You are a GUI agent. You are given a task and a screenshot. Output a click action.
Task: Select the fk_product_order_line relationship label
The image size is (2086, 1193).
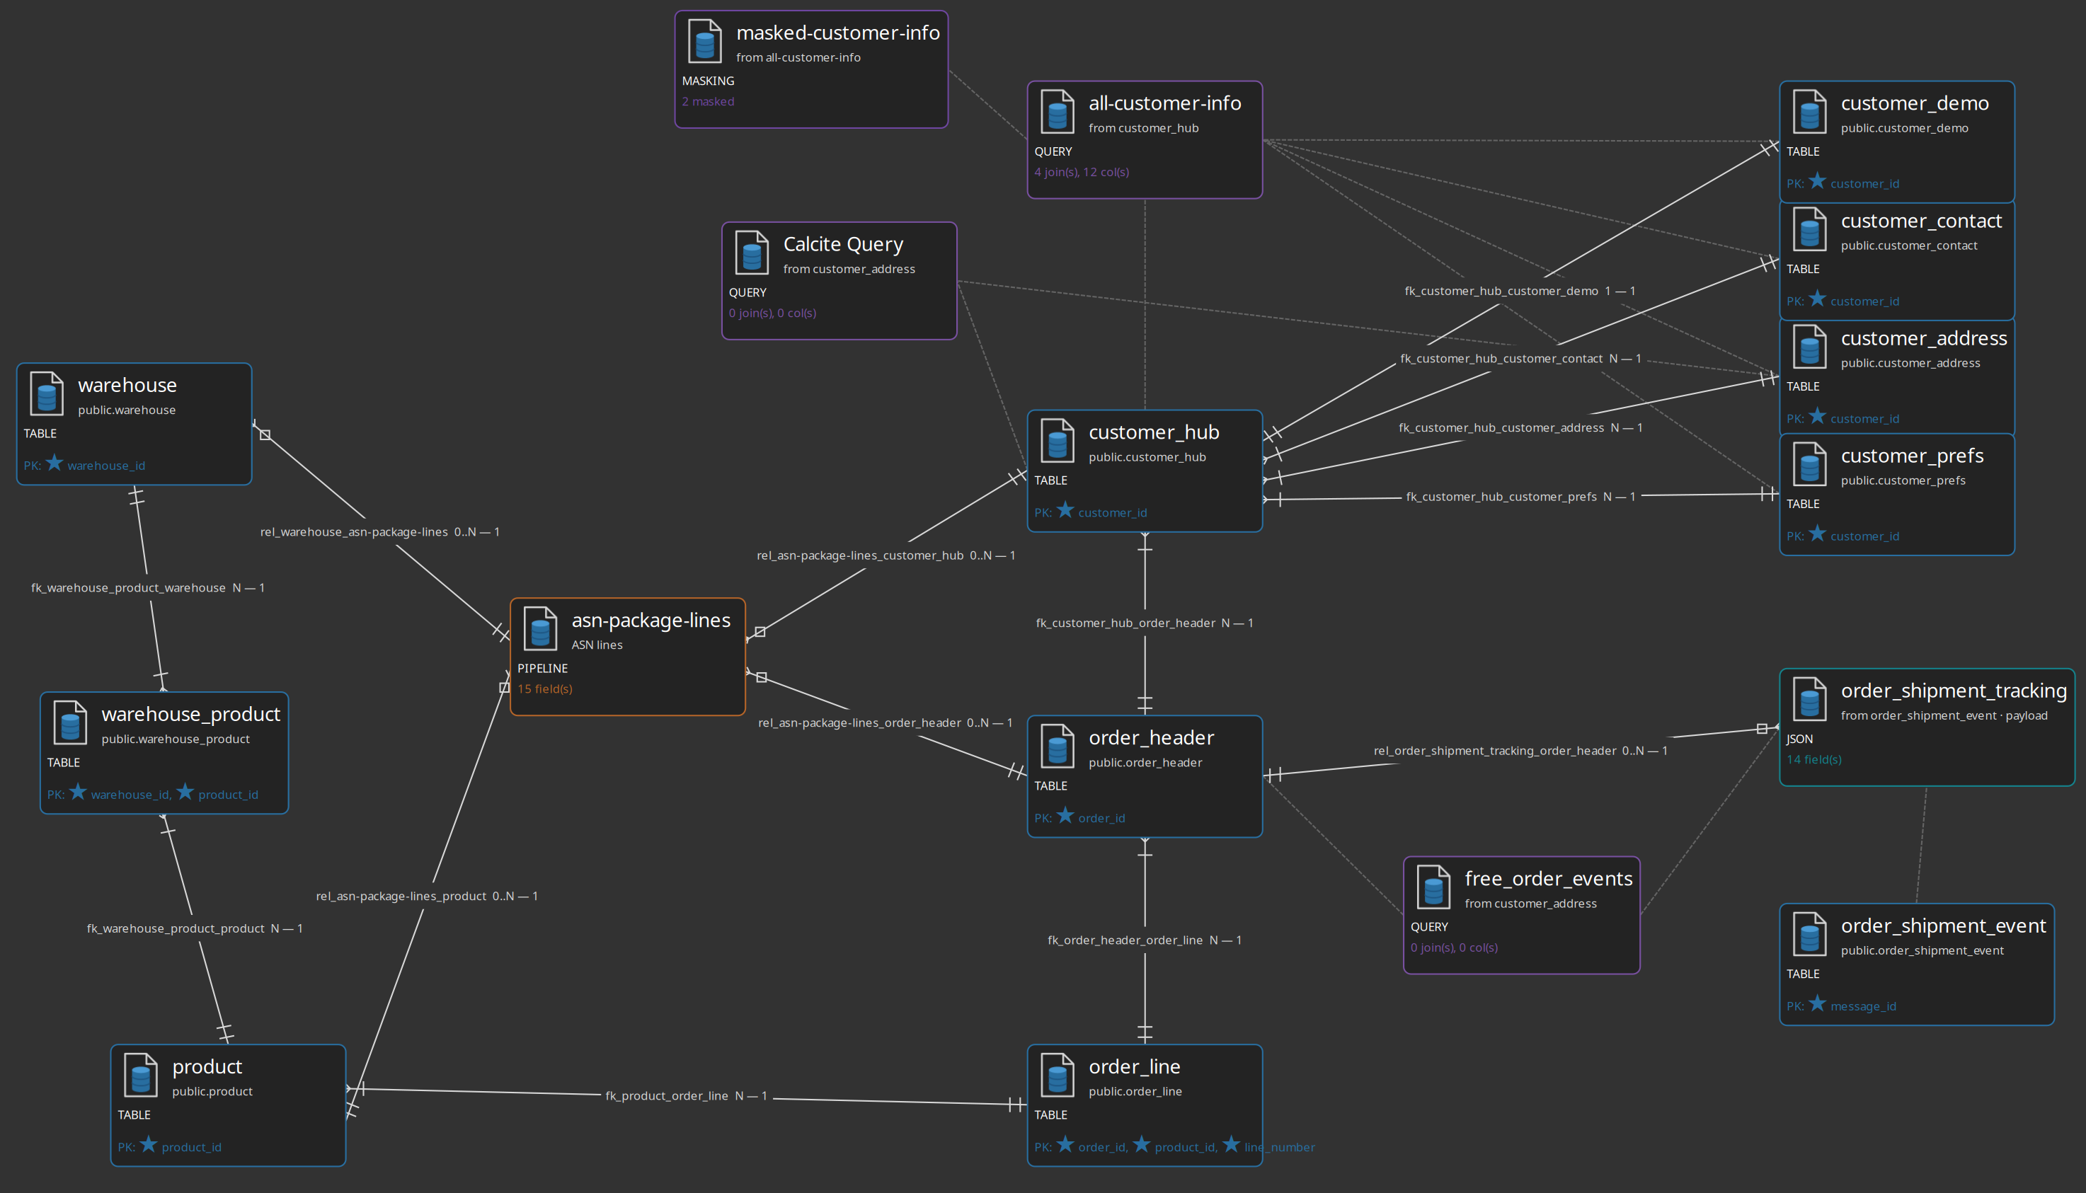(687, 1096)
